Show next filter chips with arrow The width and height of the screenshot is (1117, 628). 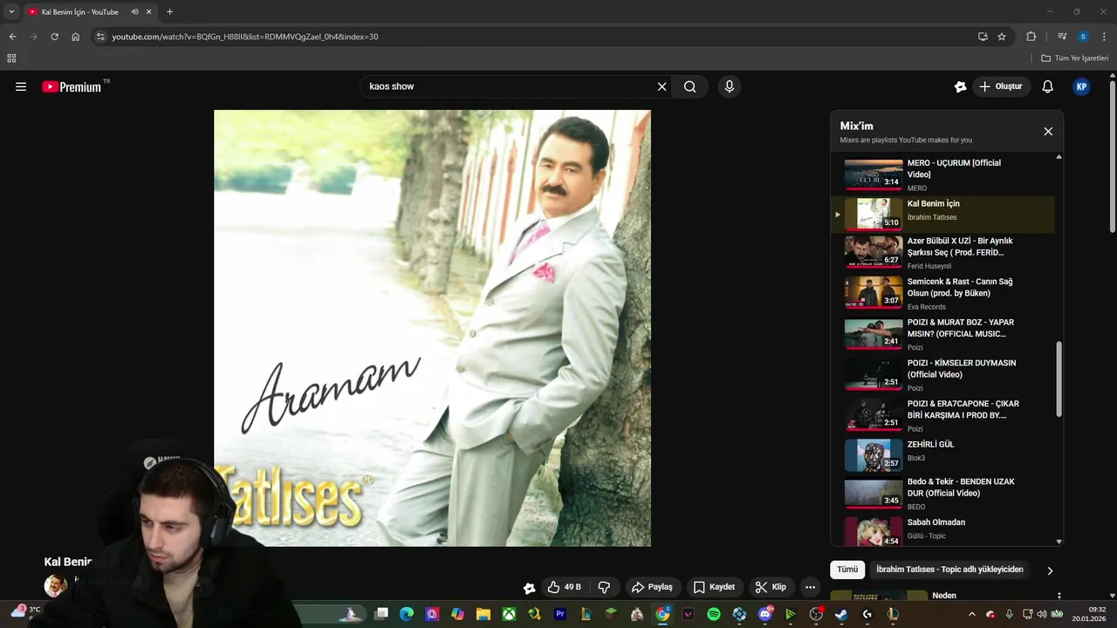pos(1050,570)
